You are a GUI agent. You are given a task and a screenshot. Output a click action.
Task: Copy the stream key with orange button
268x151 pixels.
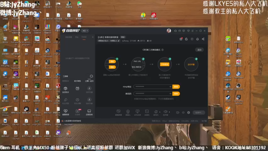click(176, 94)
